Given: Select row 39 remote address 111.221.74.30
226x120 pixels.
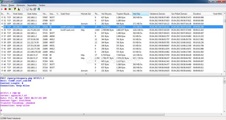Looking at the screenshot, I should (x=33, y=42).
